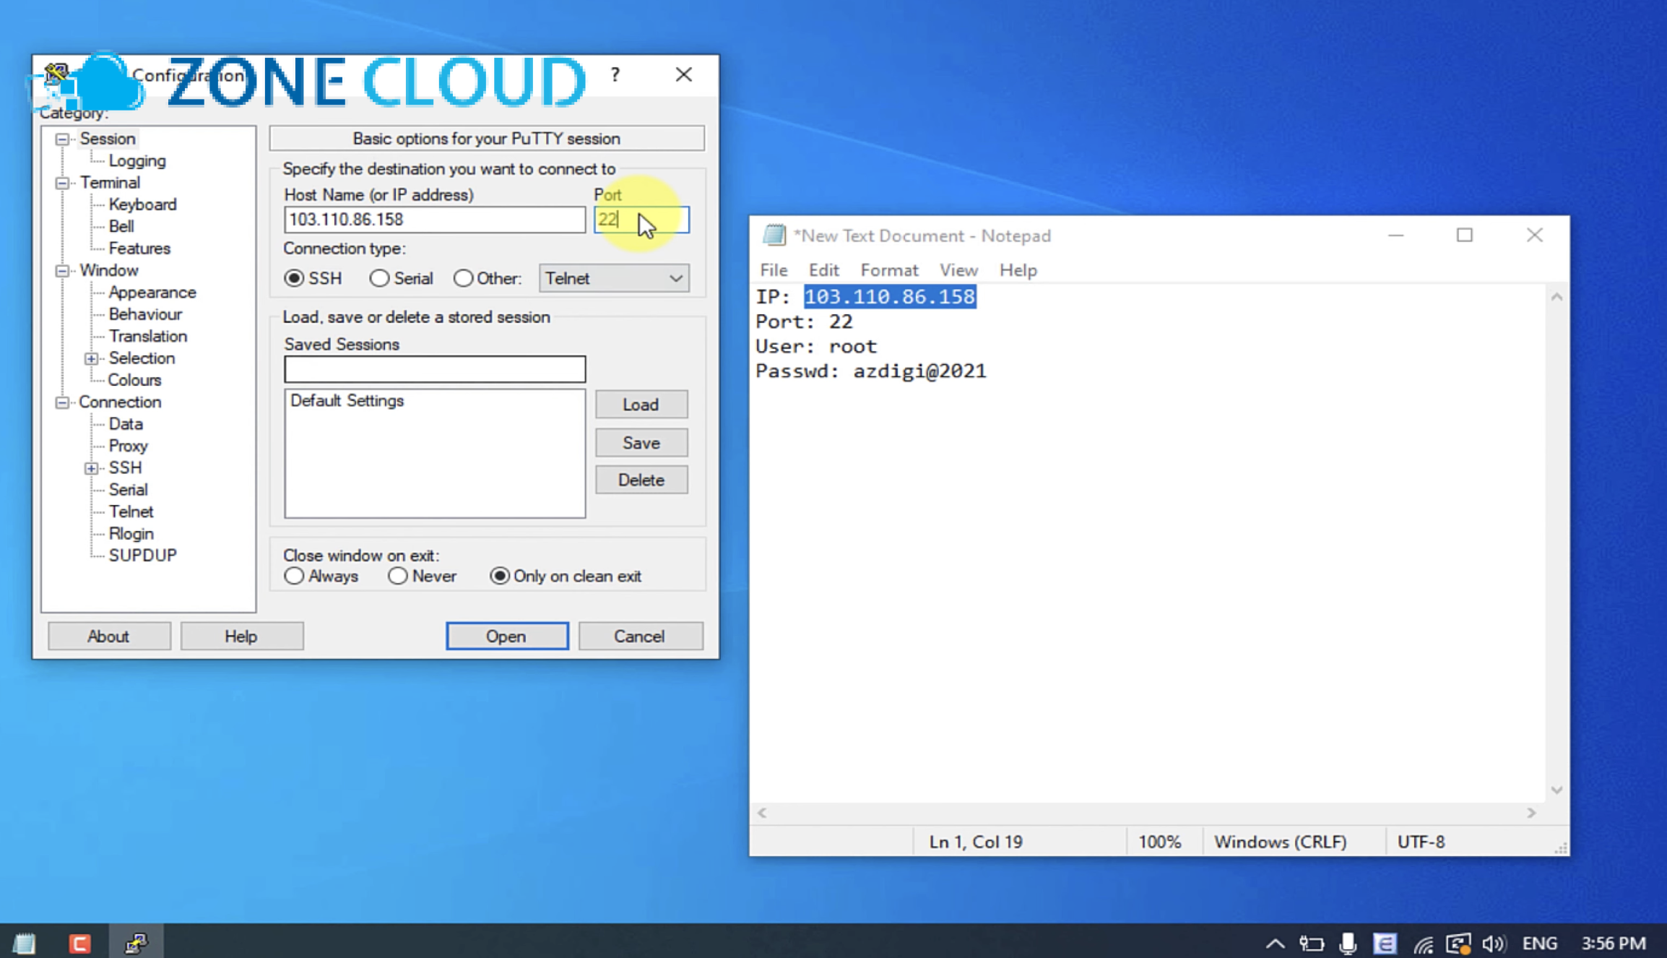Set close window on exit to Always
Screen dimensions: 1667x958
[294, 576]
